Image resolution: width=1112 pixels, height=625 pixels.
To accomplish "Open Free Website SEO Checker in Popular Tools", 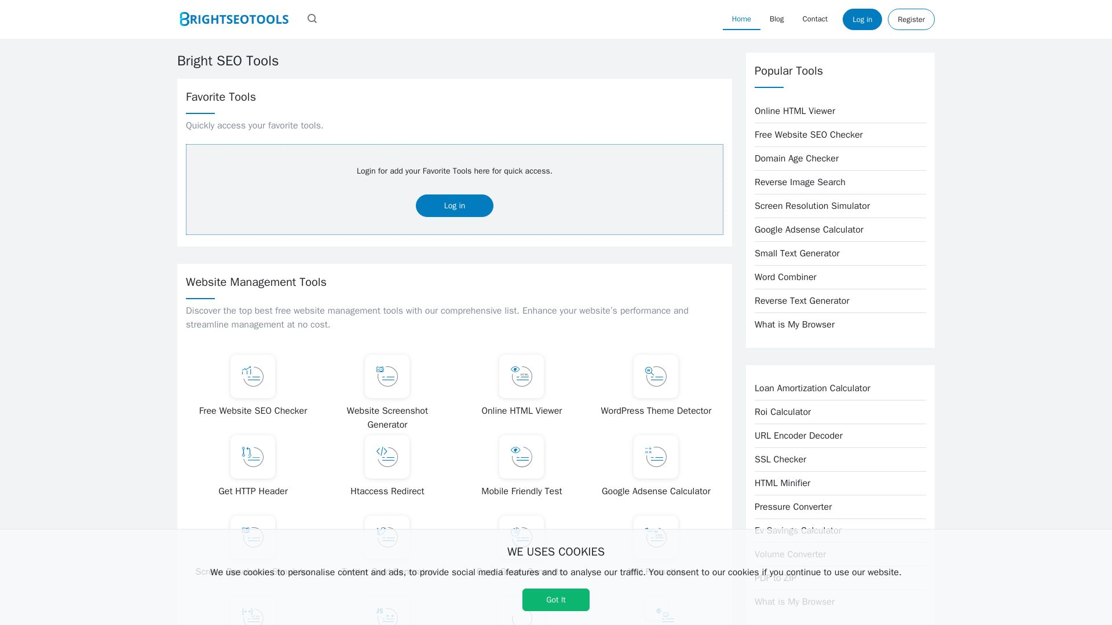I will [x=809, y=135].
